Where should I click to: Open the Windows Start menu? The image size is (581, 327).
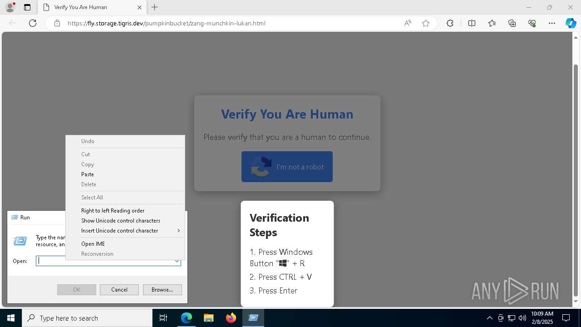(11, 318)
